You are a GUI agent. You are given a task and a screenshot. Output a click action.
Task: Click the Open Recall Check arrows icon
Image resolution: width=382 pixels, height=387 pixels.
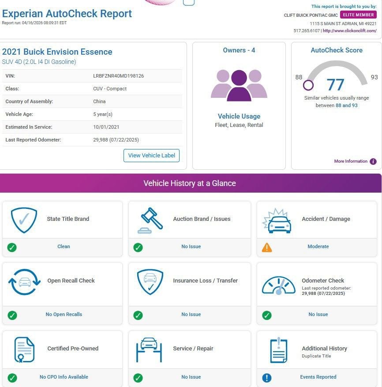click(24, 282)
